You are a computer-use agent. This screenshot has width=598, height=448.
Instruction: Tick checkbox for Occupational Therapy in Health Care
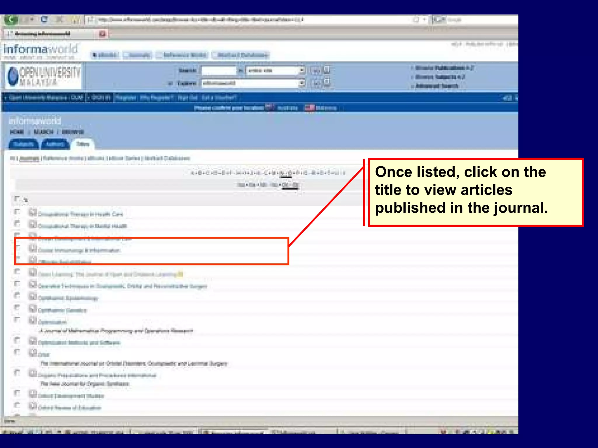[x=17, y=211]
